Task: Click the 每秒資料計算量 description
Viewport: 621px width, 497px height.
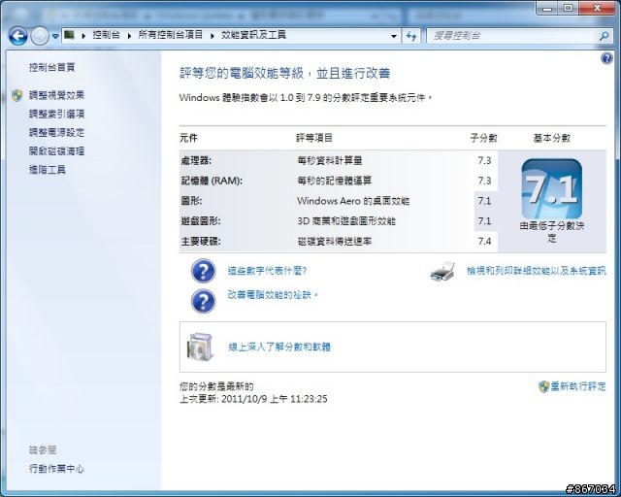Action: tap(330, 160)
